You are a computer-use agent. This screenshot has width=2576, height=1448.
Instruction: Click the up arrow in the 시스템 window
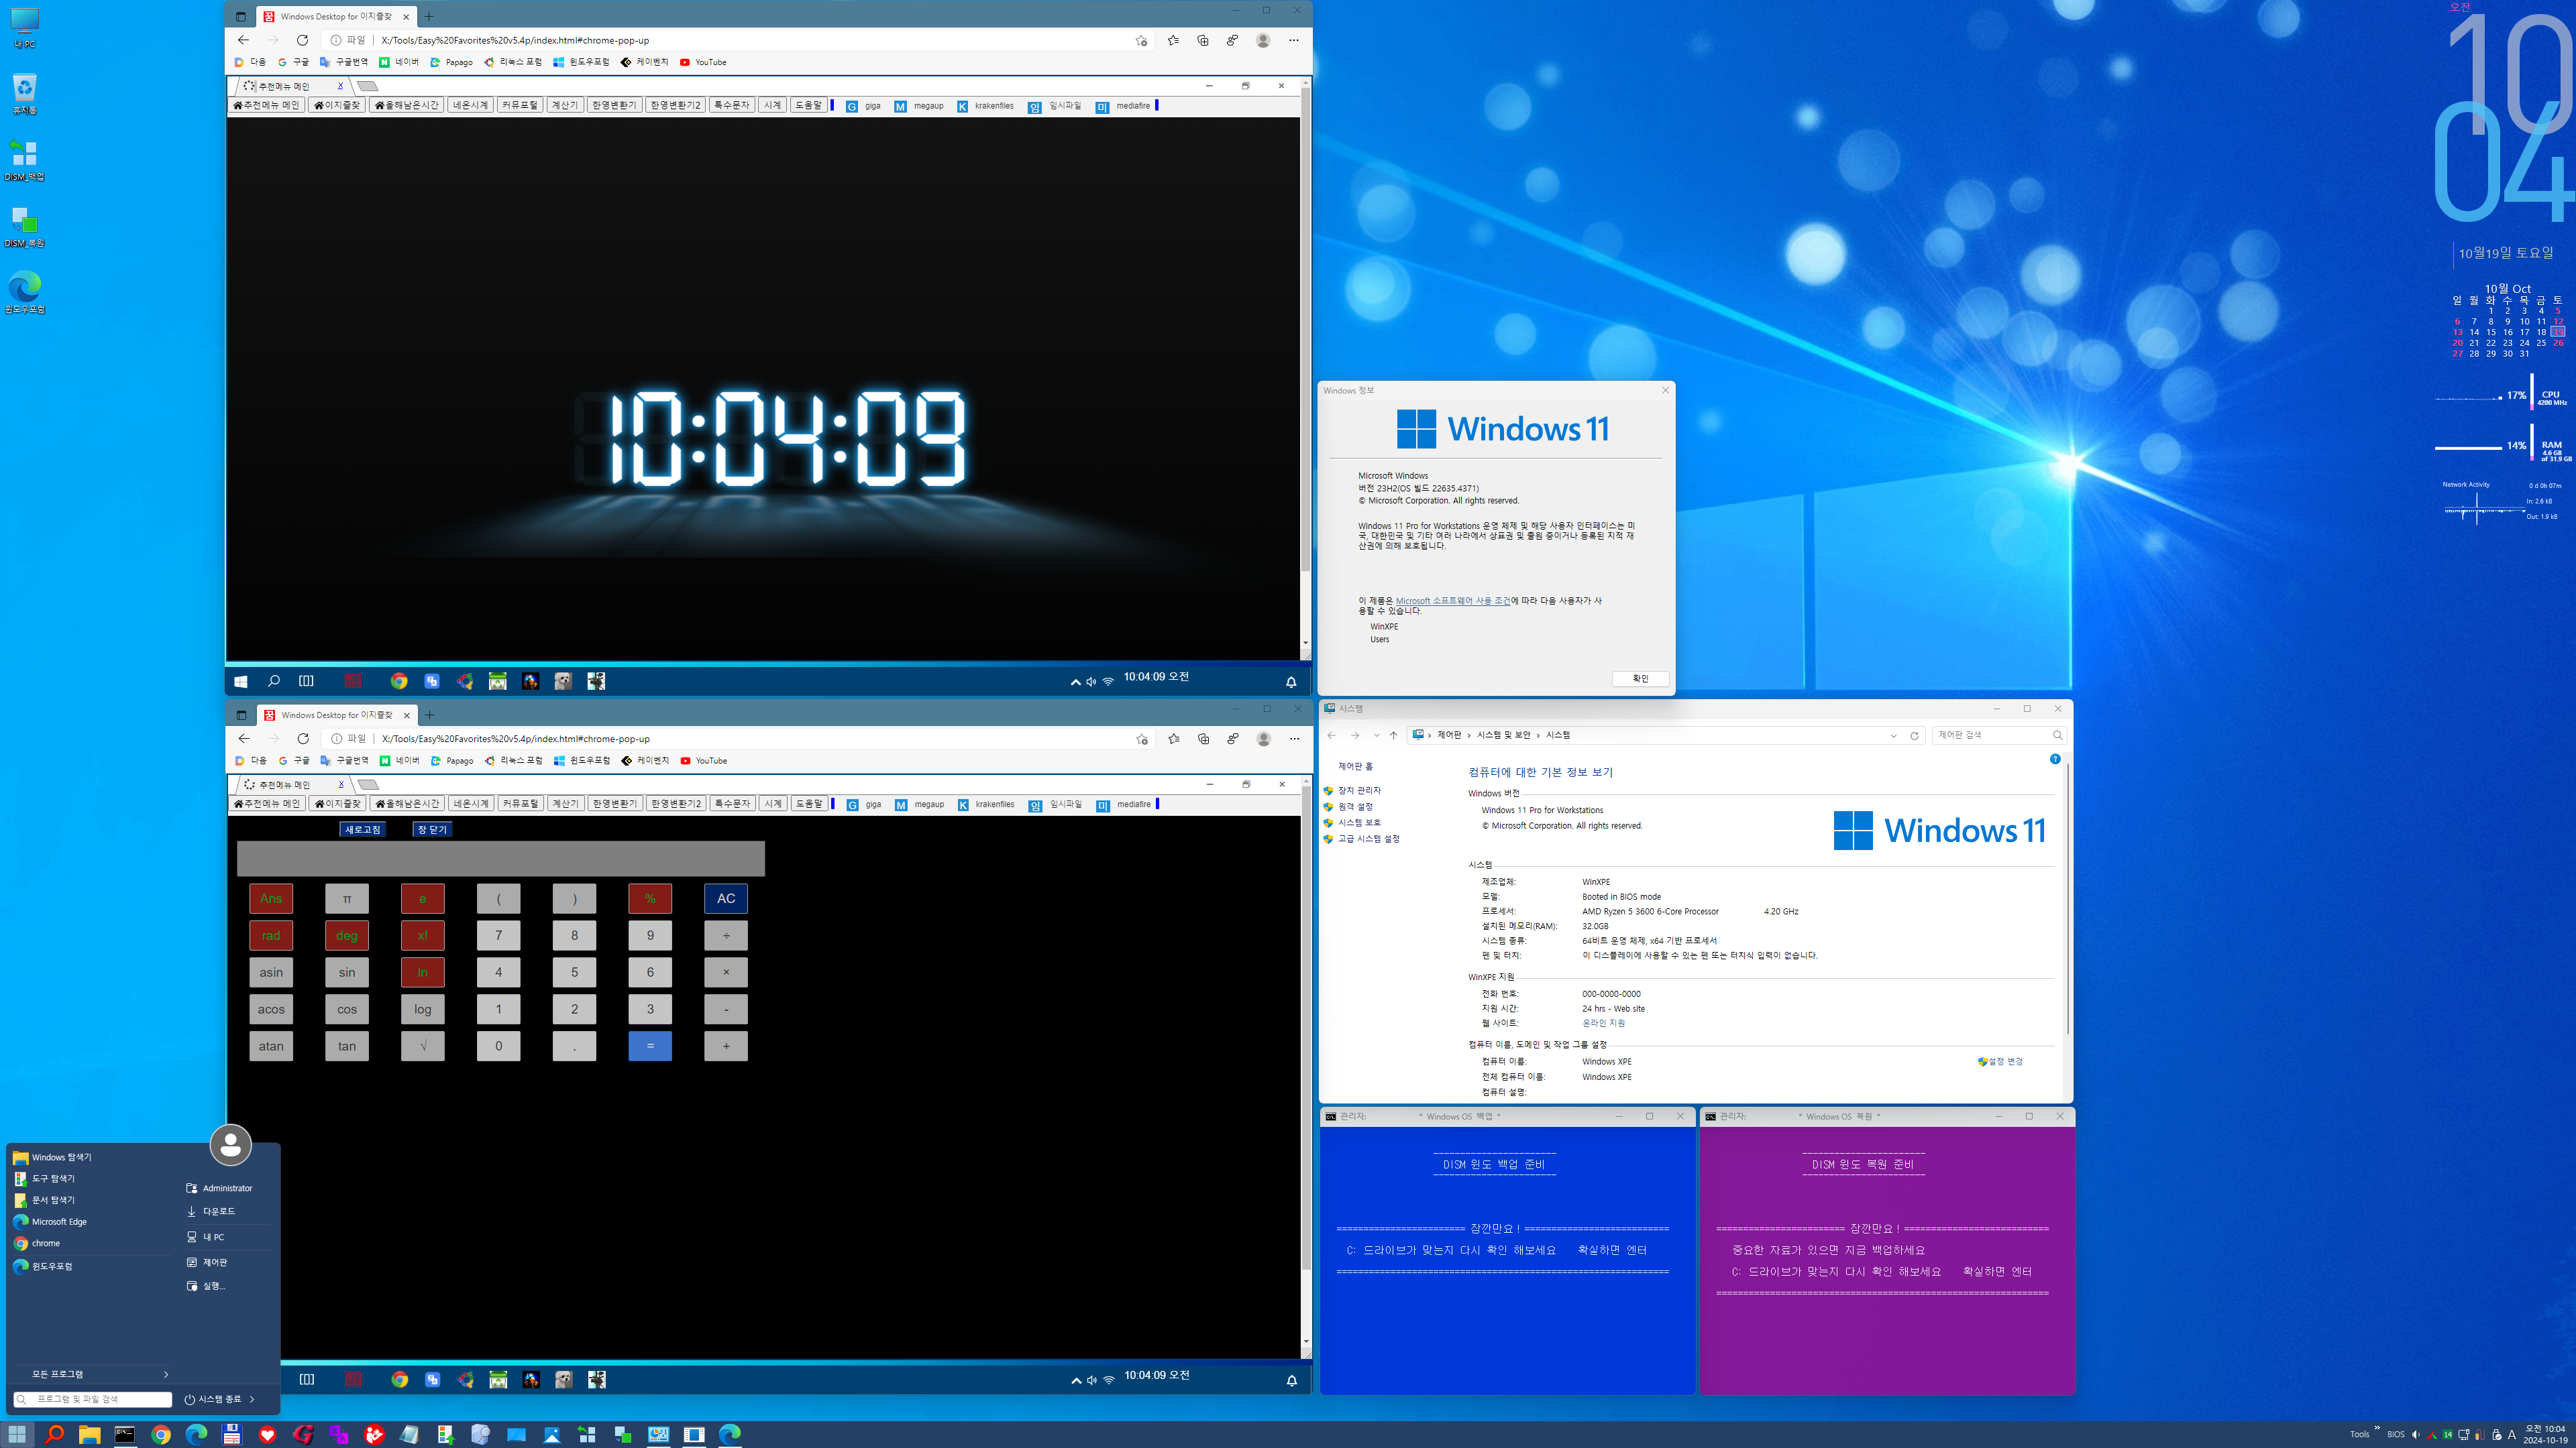[x=1393, y=735]
